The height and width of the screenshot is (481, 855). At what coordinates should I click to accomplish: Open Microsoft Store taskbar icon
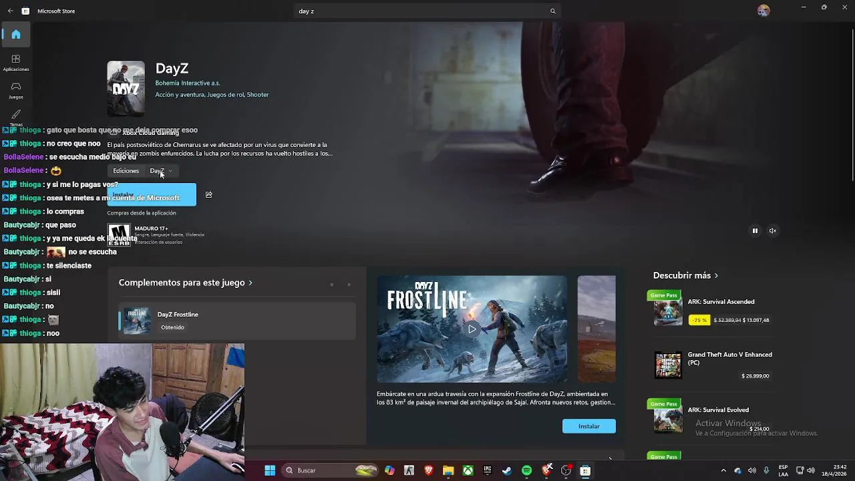(x=585, y=470)
